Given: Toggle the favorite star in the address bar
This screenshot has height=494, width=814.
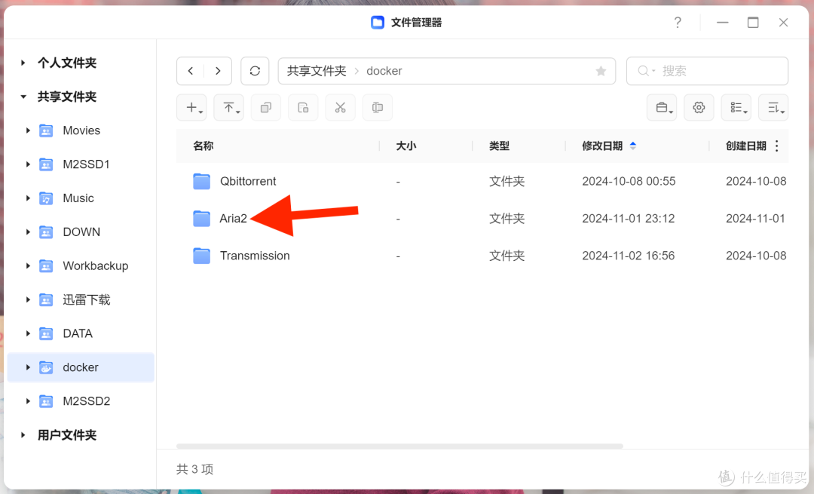Looking at the screenshot, I should pyautogui.click(x=601, y=70).
